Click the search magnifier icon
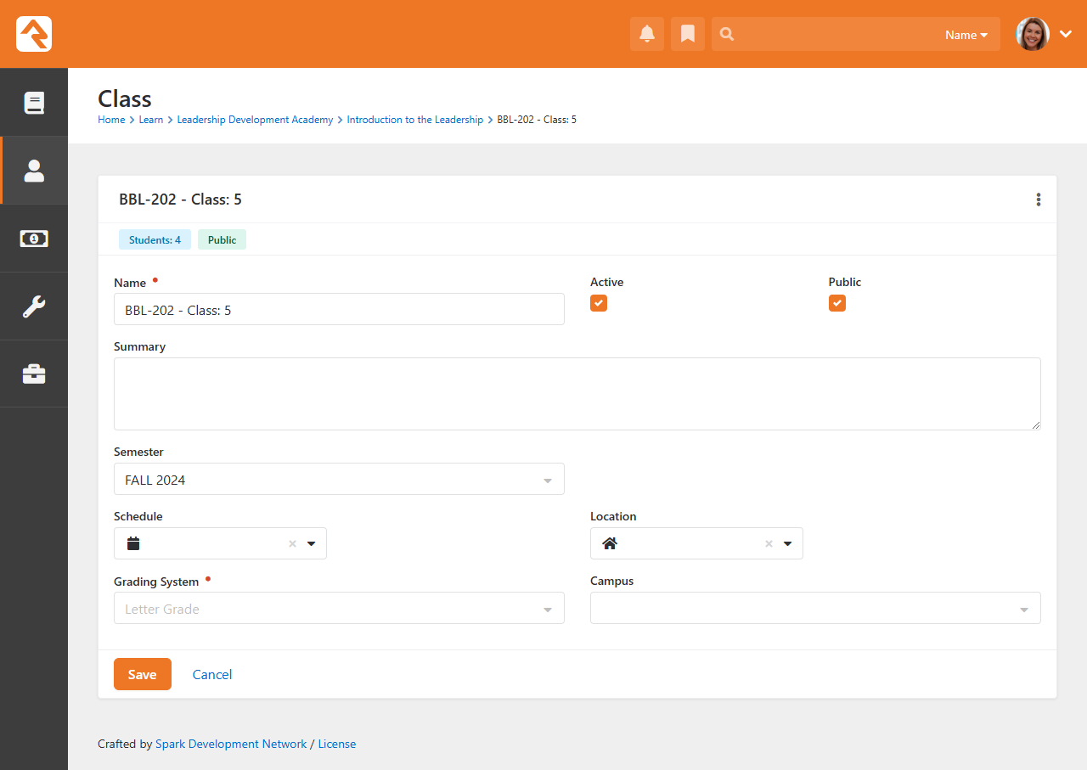 click(x=727, y=34)
